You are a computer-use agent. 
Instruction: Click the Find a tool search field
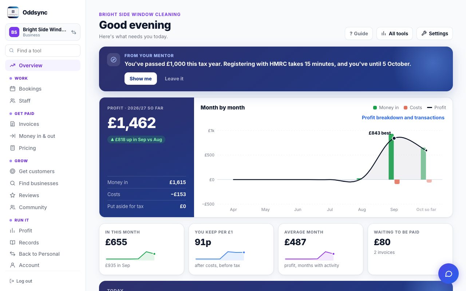click(x=43, y=51)
